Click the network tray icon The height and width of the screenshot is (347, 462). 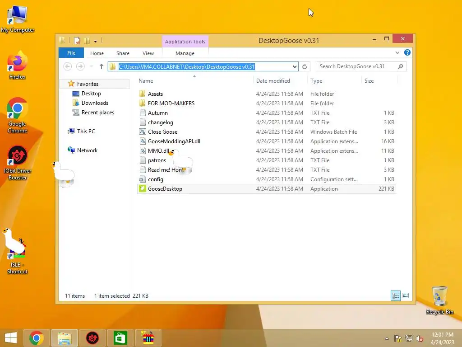tap(409, 338)
